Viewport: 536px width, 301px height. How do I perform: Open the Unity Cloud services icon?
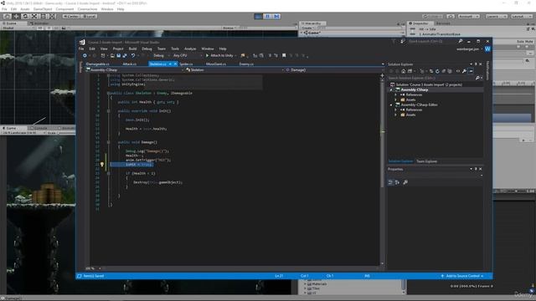[x=451, y=16]
